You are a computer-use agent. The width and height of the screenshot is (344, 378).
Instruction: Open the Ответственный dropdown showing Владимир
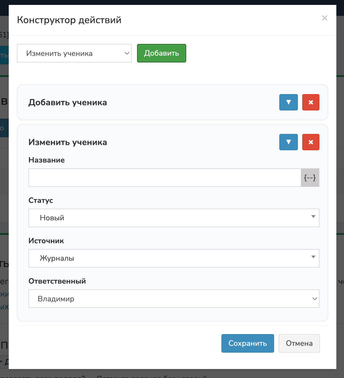(174, 299)
